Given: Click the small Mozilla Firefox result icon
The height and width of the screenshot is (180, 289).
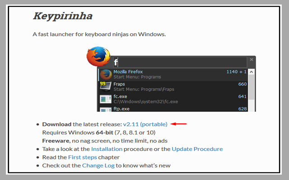Looking at the screenshot, I should tap(106, 74).
